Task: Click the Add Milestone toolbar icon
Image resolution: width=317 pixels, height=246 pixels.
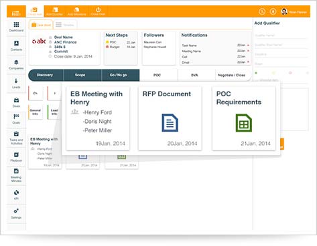Action: click(76, 10)
